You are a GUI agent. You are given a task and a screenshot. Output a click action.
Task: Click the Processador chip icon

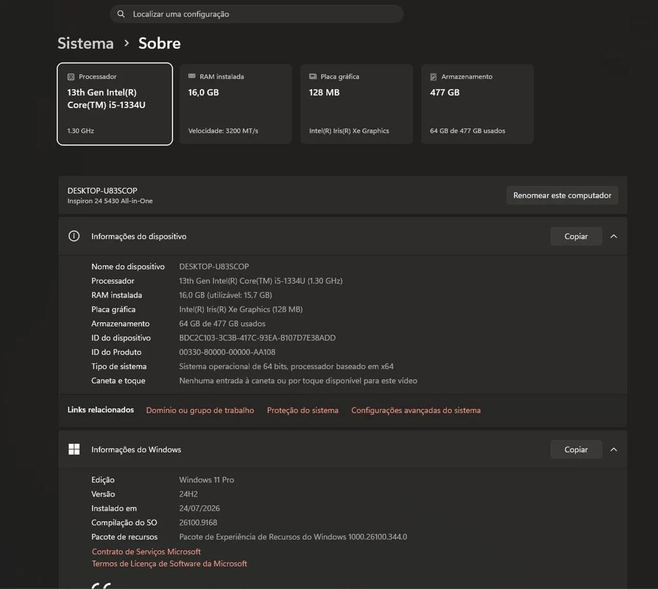(71, 77)
